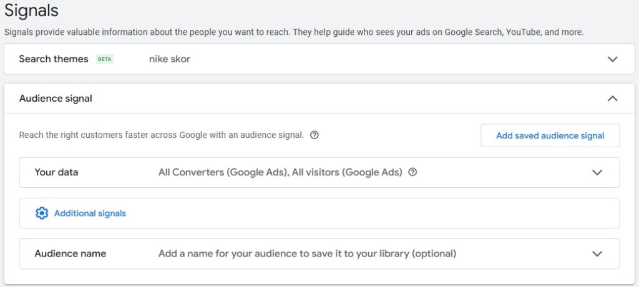This screenshot has width=639, height=287.
Task: Click the Signals page heading
Action: [x=31, y=11]
